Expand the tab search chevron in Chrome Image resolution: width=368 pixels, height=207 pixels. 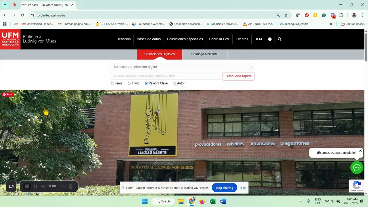click(x=5, y=5)
